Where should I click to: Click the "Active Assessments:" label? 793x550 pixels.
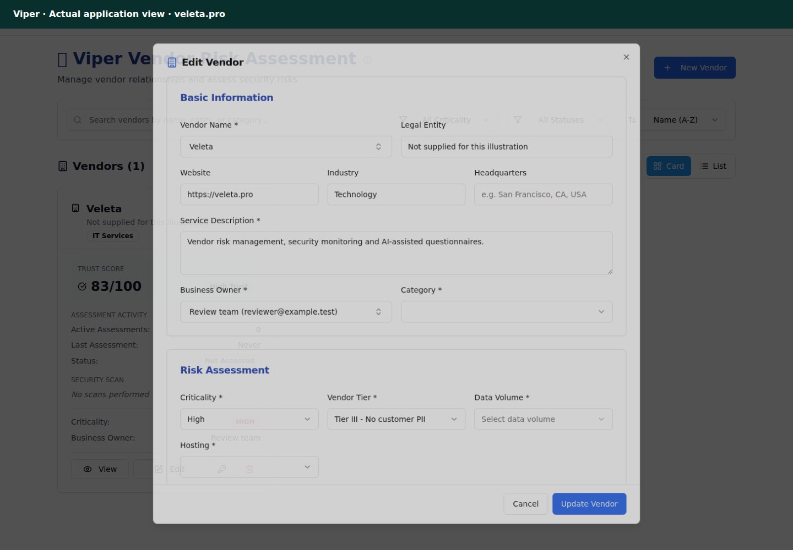(110, 329)
